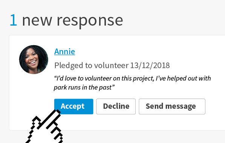Image resolution: width=225 pixels, height=143 pixels.
Task: Open Annie's profile via name link
Action: [x=64, y=52]
